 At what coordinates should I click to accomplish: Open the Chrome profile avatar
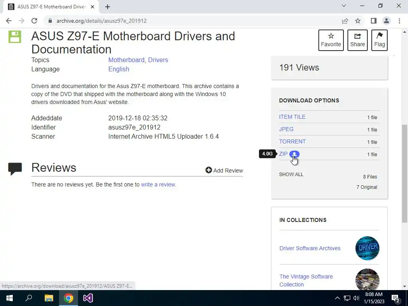386,21
